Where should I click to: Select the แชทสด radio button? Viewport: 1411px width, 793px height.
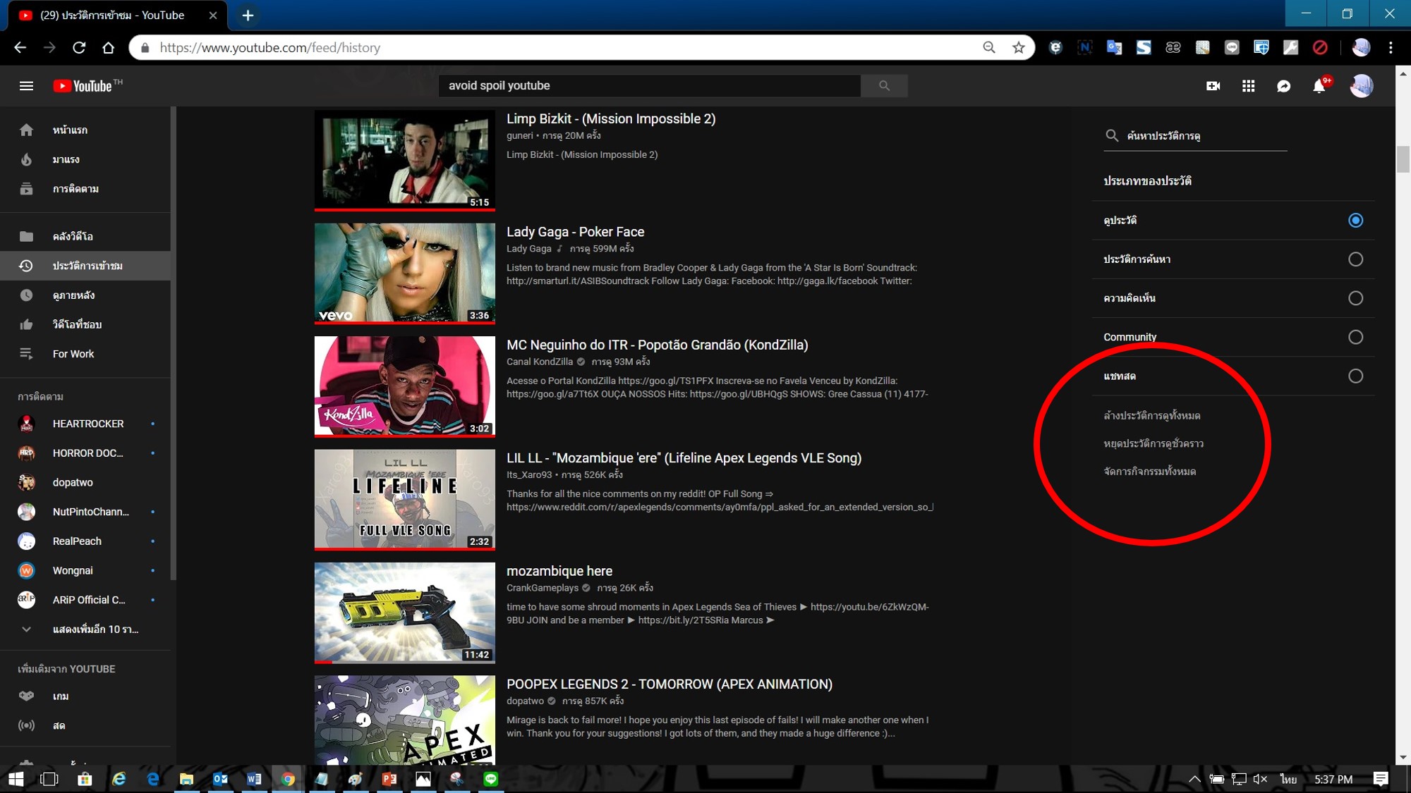[x=1355, y=376]
